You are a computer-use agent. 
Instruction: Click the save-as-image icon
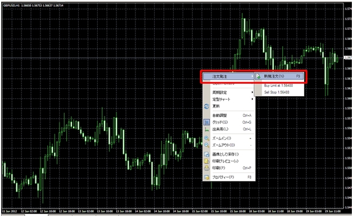pos(206,155)
